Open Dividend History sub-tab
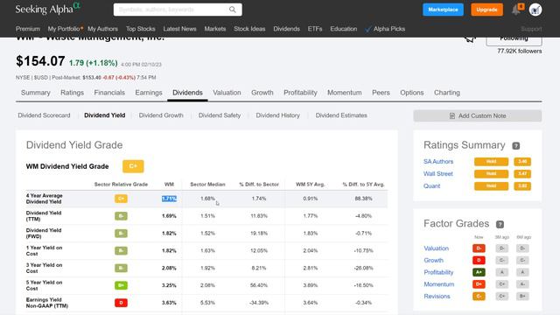Image resolution: width=560 pixels, height=315 pixels. tap(278, 115)
